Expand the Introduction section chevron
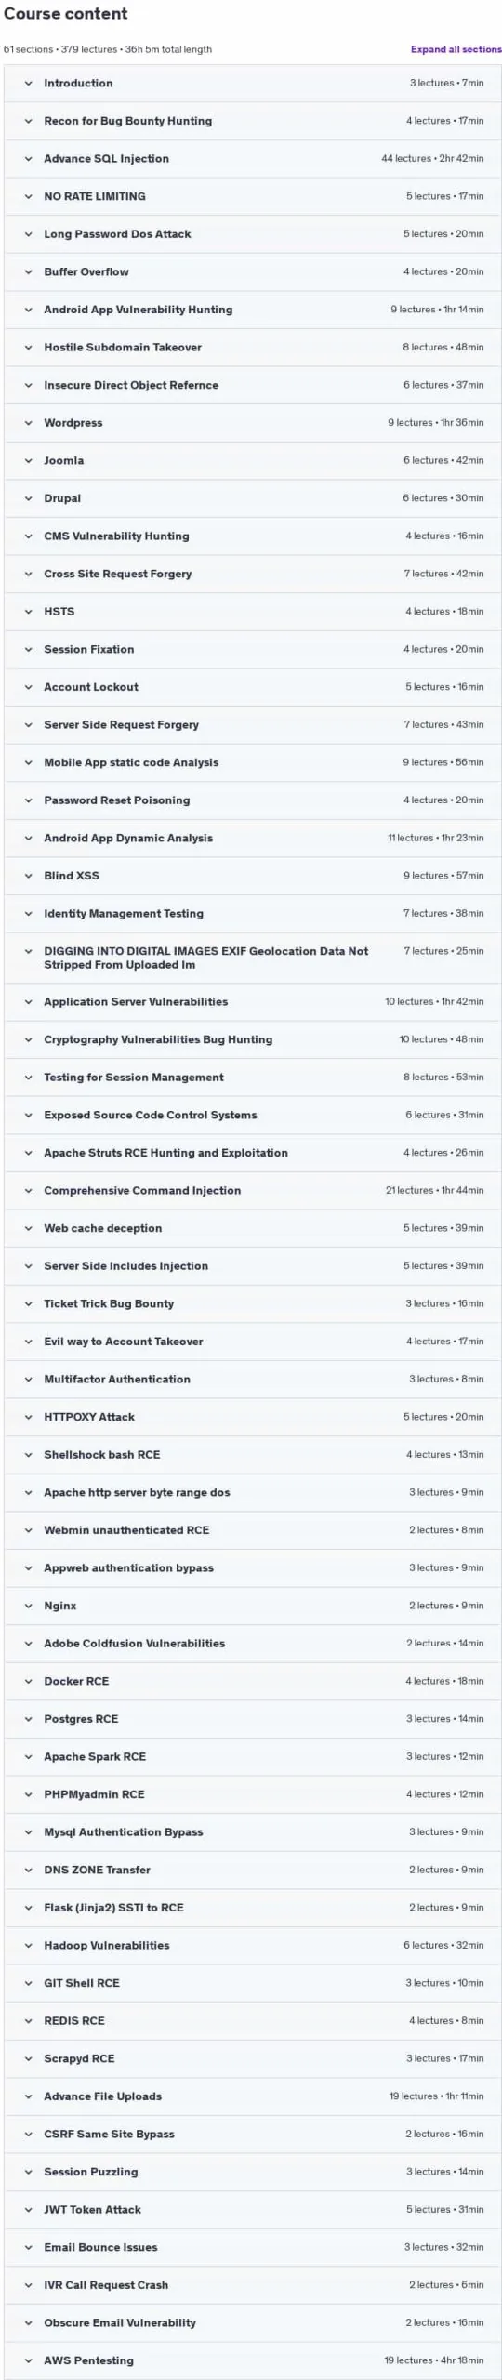502x2380 pixels. click(x=28, y=84)
